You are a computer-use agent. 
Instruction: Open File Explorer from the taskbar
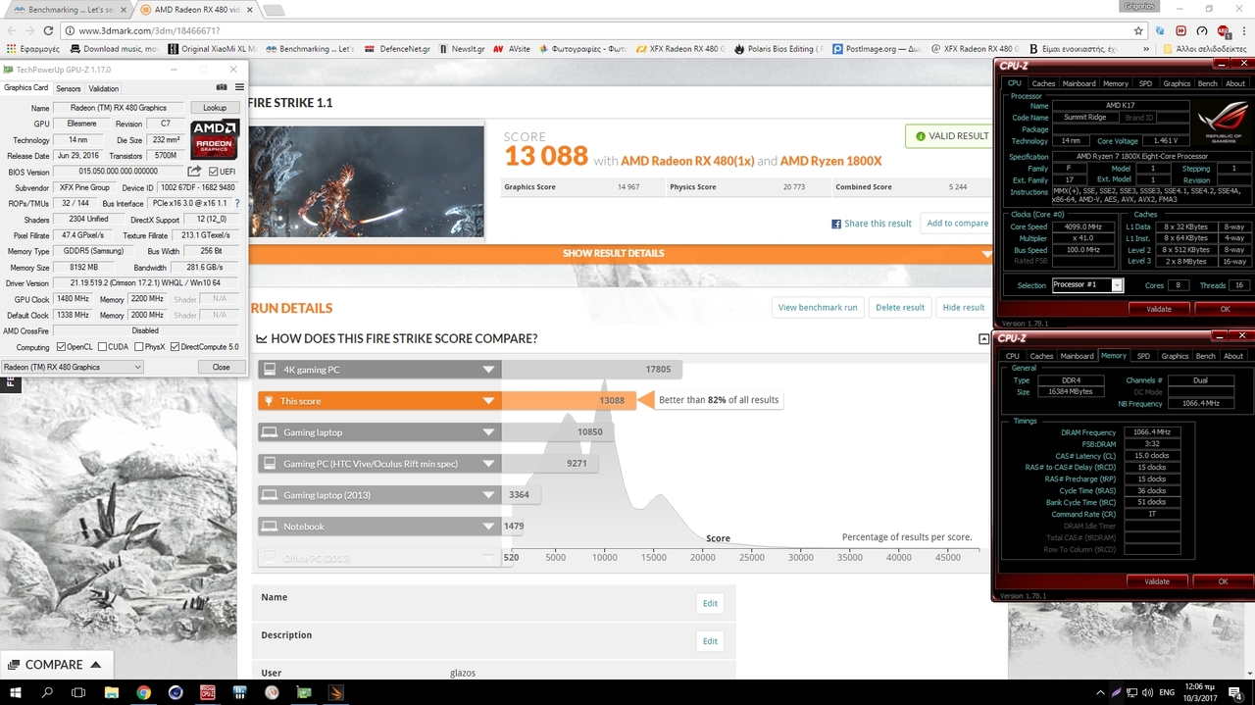click(112, 692)
